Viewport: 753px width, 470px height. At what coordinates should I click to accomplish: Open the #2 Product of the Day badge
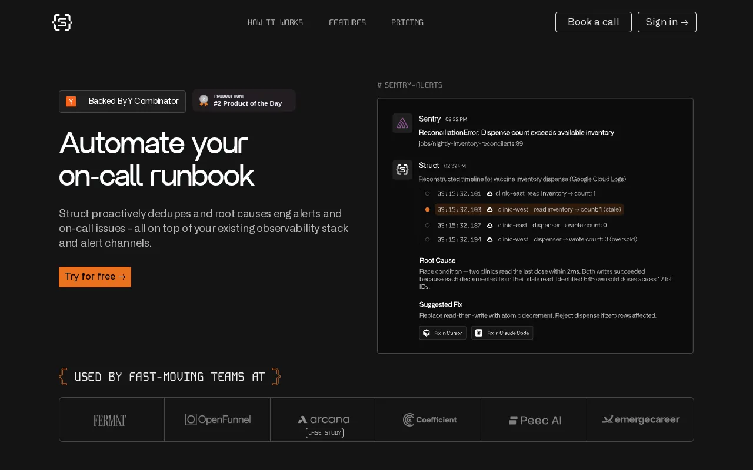pos(244,100)
